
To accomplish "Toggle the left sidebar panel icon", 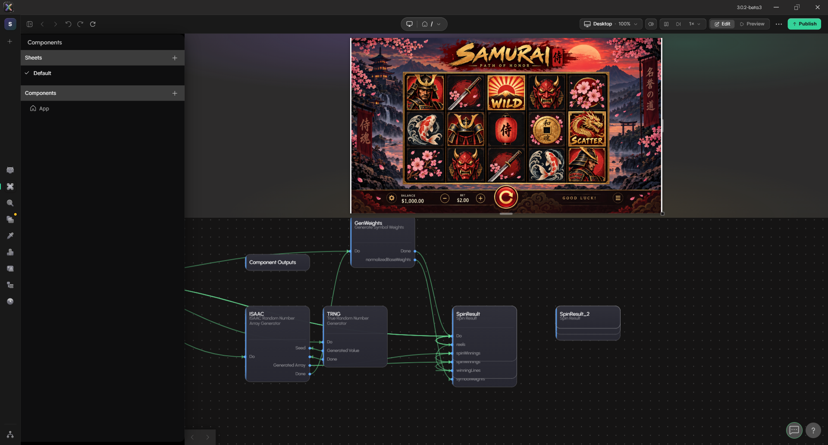I will pos(30,24).
